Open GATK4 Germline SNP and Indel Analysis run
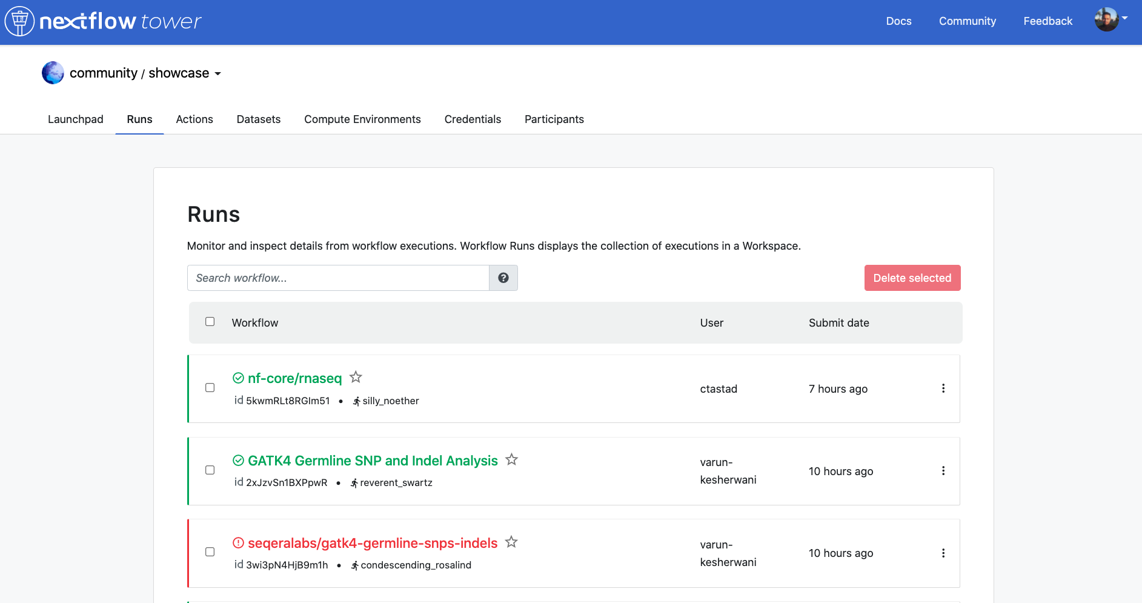The image size is (1142, 603). (x=373, y=461)
